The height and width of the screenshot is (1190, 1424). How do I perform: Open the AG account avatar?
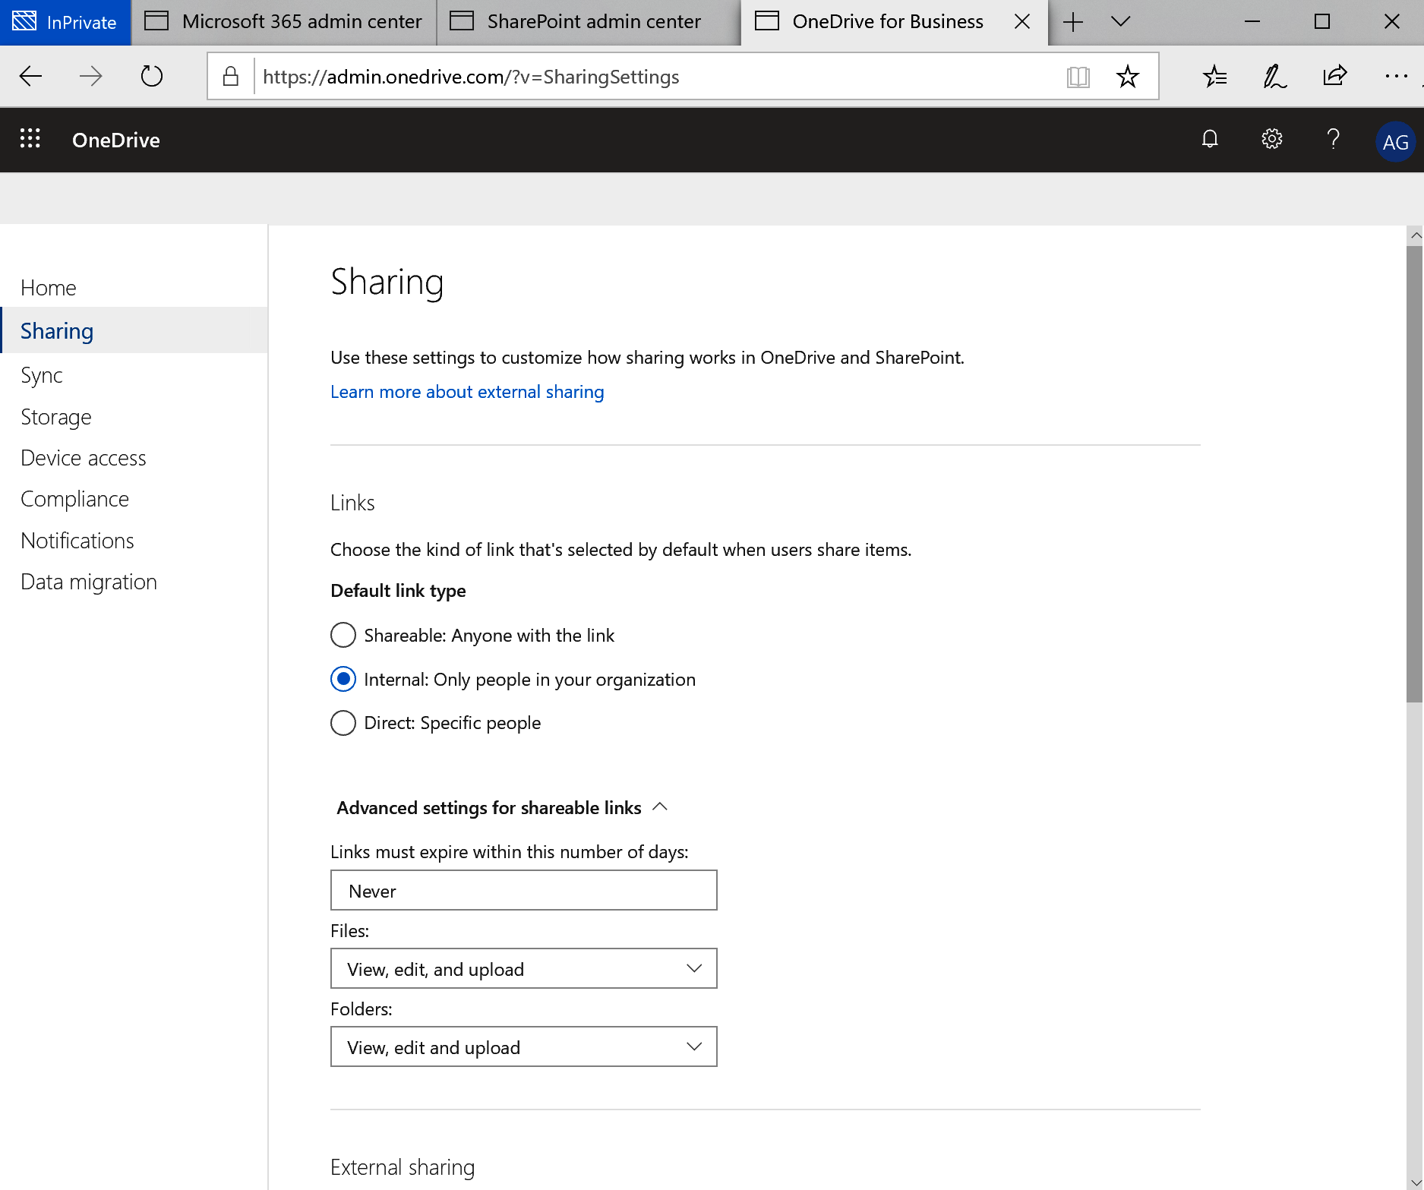[1395, 141]
